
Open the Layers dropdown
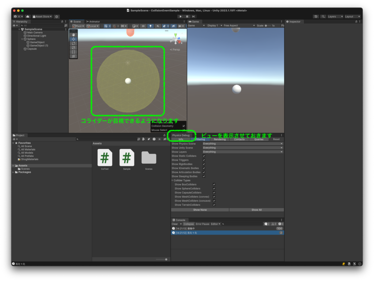[335, 16]
